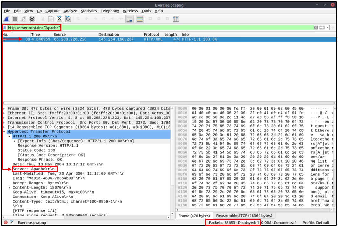
Task: Expand Transmission Control Protocol node
Action: [x=4, y=122]
